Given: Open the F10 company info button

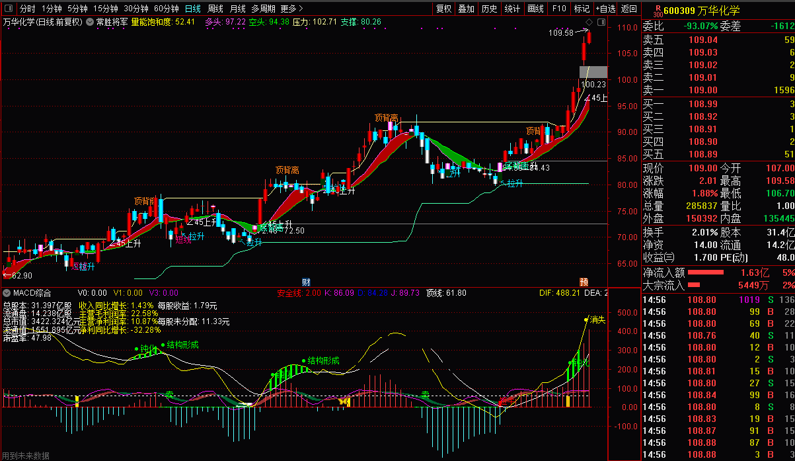Looking at the screenshot, I should (x=559, y=9).
